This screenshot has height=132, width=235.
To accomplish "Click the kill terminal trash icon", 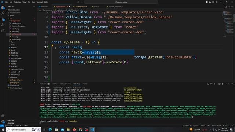I will pyautogui.click(x=223, y=84).
